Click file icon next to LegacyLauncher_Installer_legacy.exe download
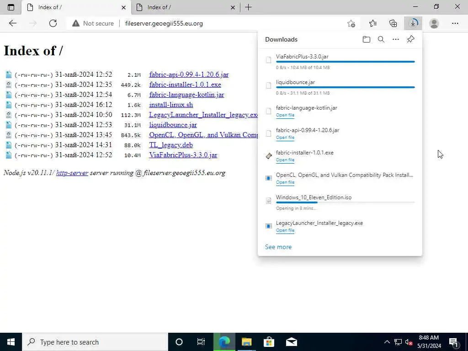Image resolution: width=468 pixels, height=351 pixels. point(269,226)
